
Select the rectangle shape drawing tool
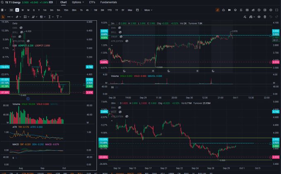(x=25, y=17)
